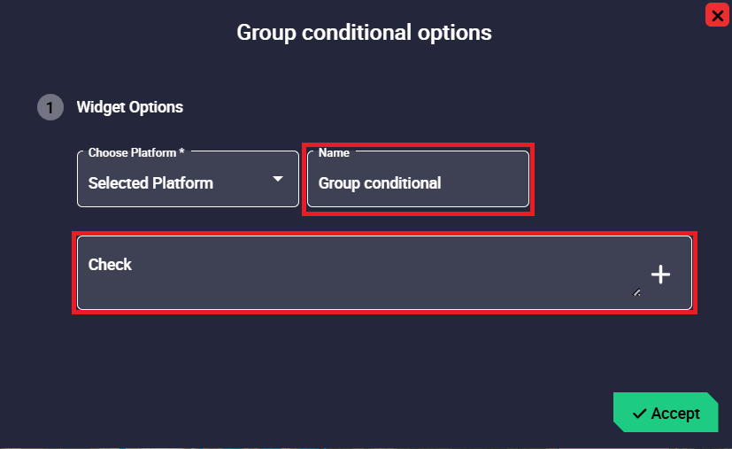732x449 pixels.
Task: Click the red X icon
Action: pyautogui.click(x=717, y=15)
